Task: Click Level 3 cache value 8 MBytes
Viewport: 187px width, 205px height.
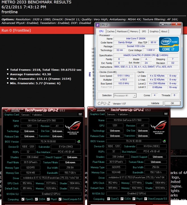Action: 157,87
